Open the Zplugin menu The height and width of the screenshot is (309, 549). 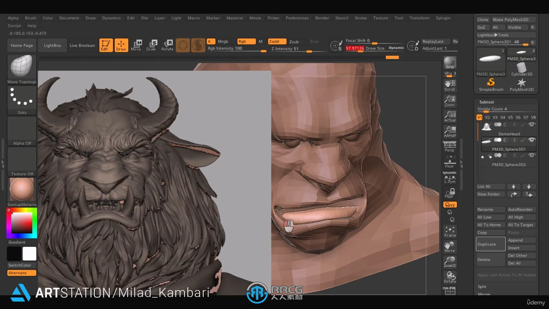(x=443, y=18)
